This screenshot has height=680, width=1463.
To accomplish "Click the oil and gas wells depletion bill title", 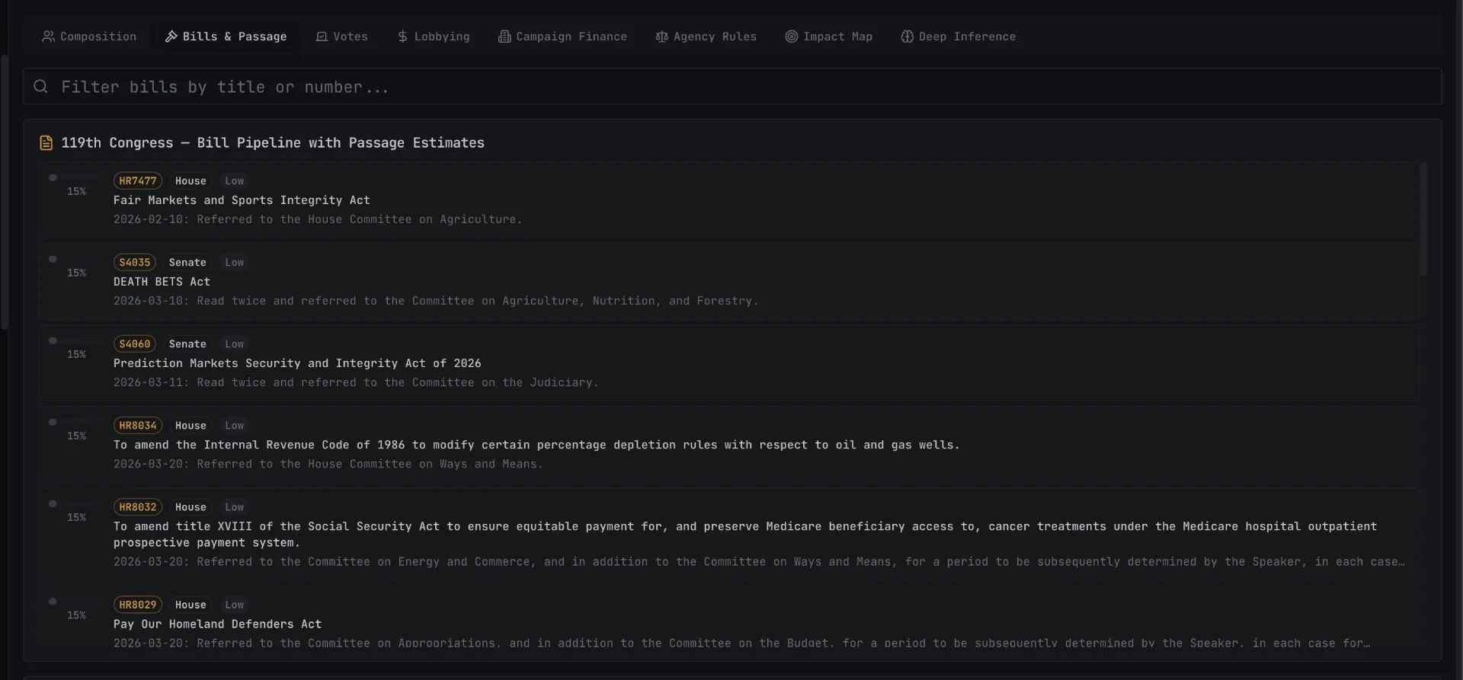I will point(536,445).
